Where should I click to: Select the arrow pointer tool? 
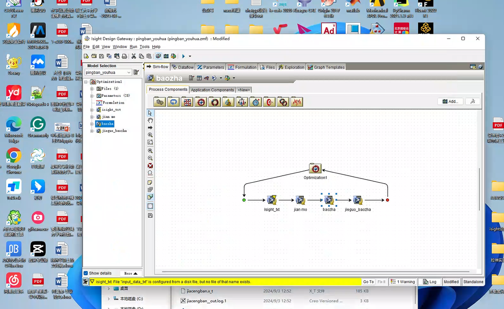(150, 113)
